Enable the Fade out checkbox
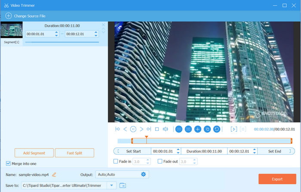Viewport: 301px width, 192px height. tap(160, 161)
